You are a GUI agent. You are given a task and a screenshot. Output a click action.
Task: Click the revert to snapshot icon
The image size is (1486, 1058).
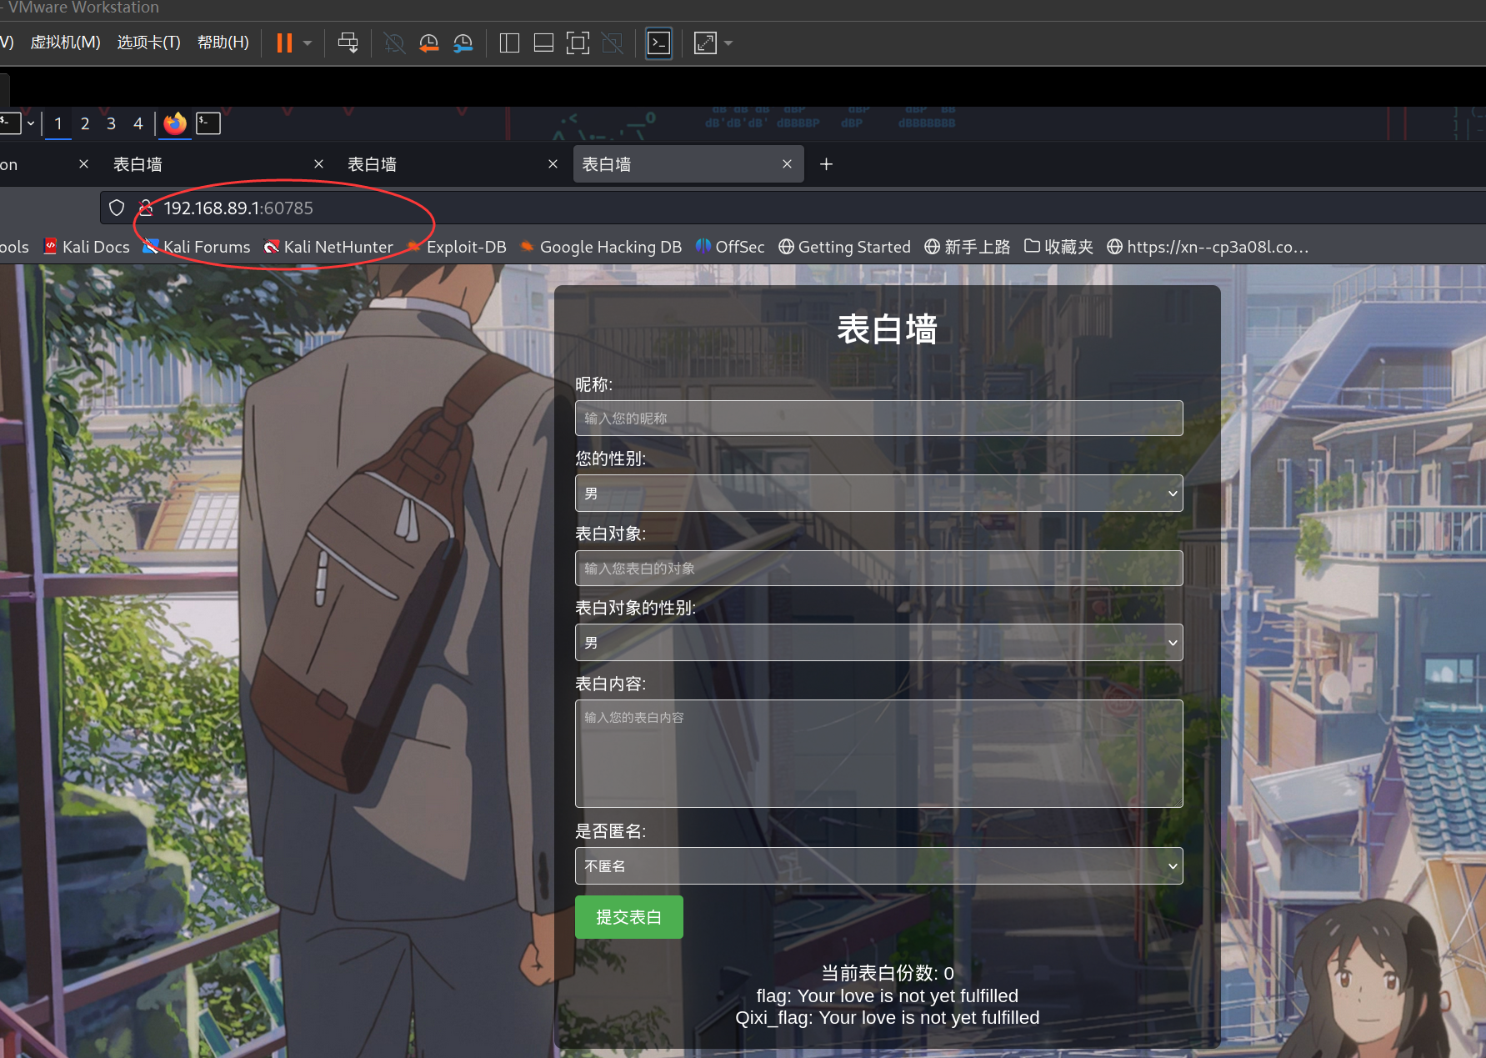click(428, 43)
